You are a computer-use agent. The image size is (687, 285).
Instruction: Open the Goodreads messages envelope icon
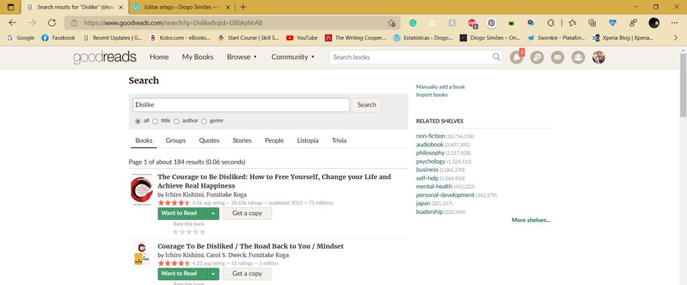point(557,57)
